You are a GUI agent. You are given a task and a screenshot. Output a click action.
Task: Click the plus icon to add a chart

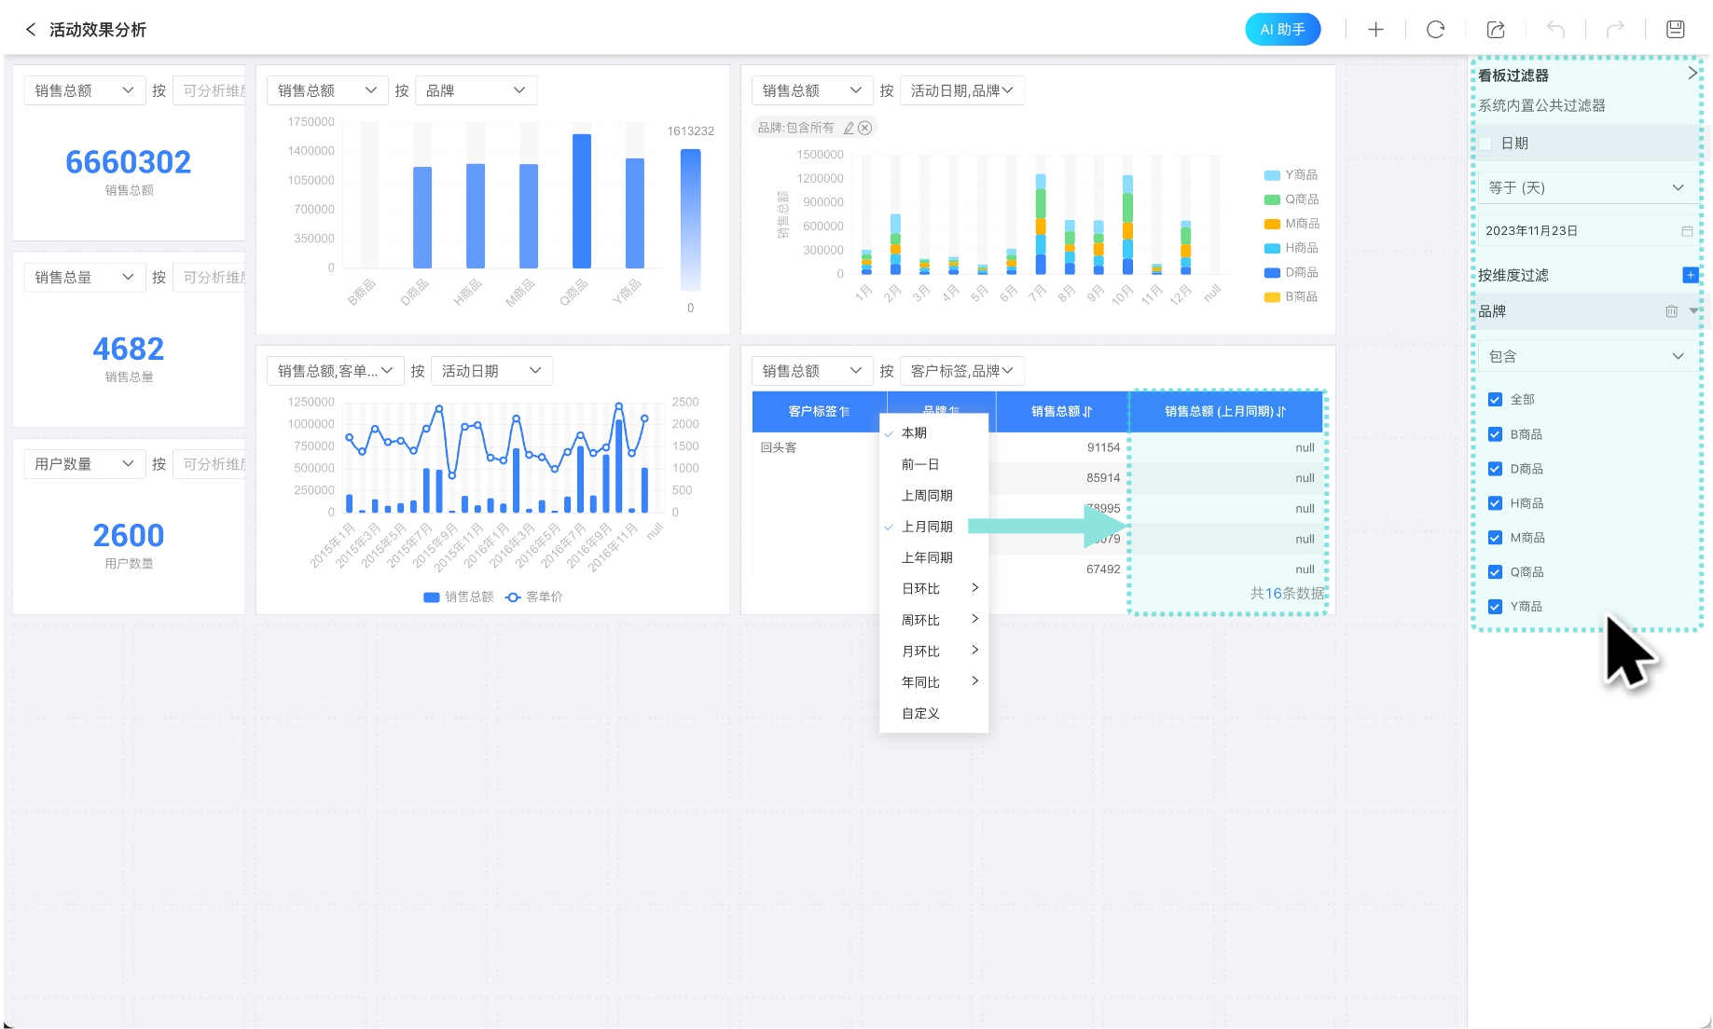pyautogui.click(x=1375, y=30)
